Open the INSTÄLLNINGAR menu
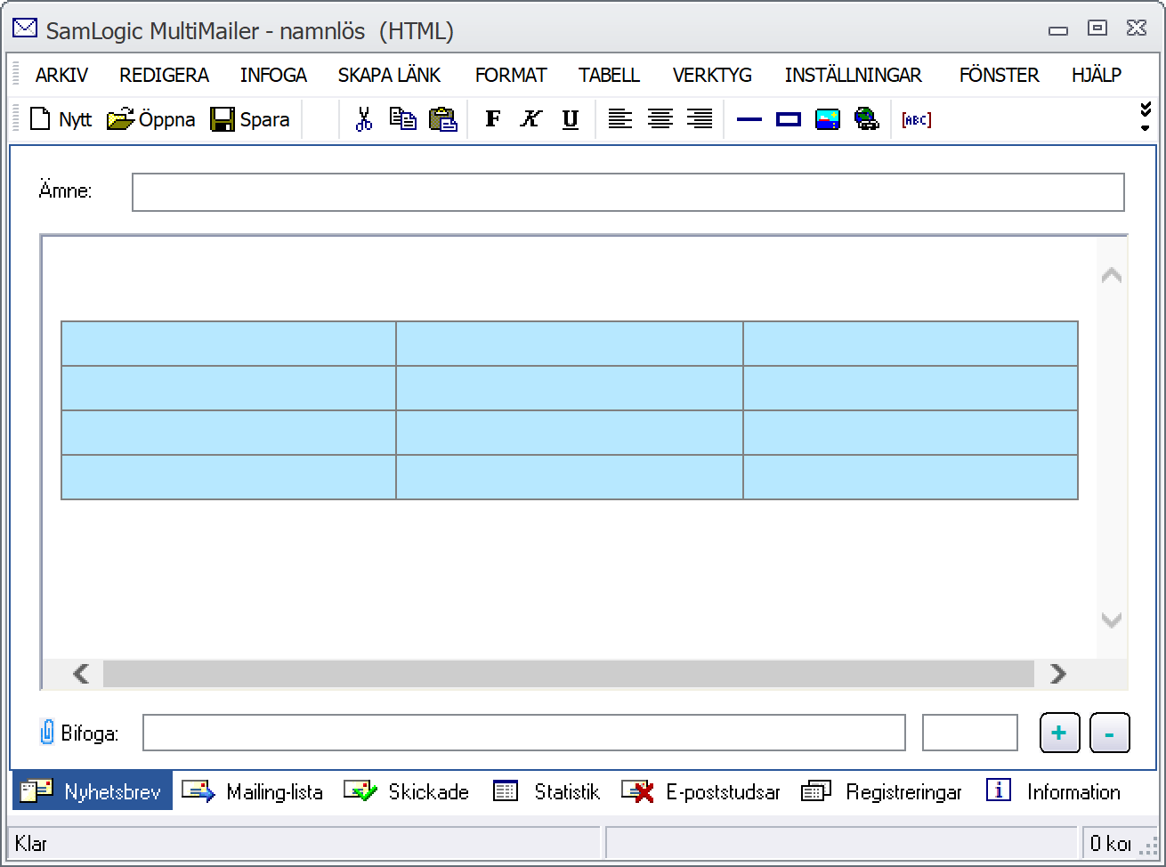Viewport: 1166px width, 867px height. tap(854, 76)
